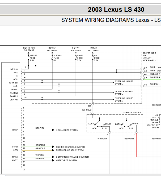
Task: Click the 'J/C 12 & 13' junction connector note
Action: click(153, 121)
